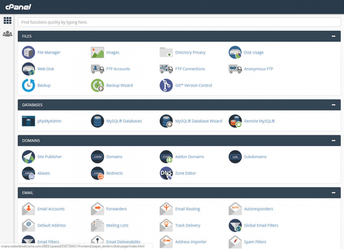Click the Subdomains text link
This screenshot has height=249, width=344.
point(255,157)
